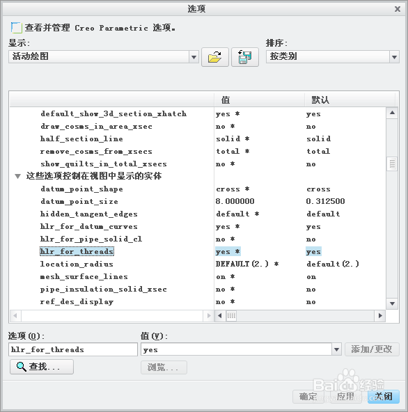Click the vertical scrollbar thumb
408x412 pixels.
click(392, 164)
